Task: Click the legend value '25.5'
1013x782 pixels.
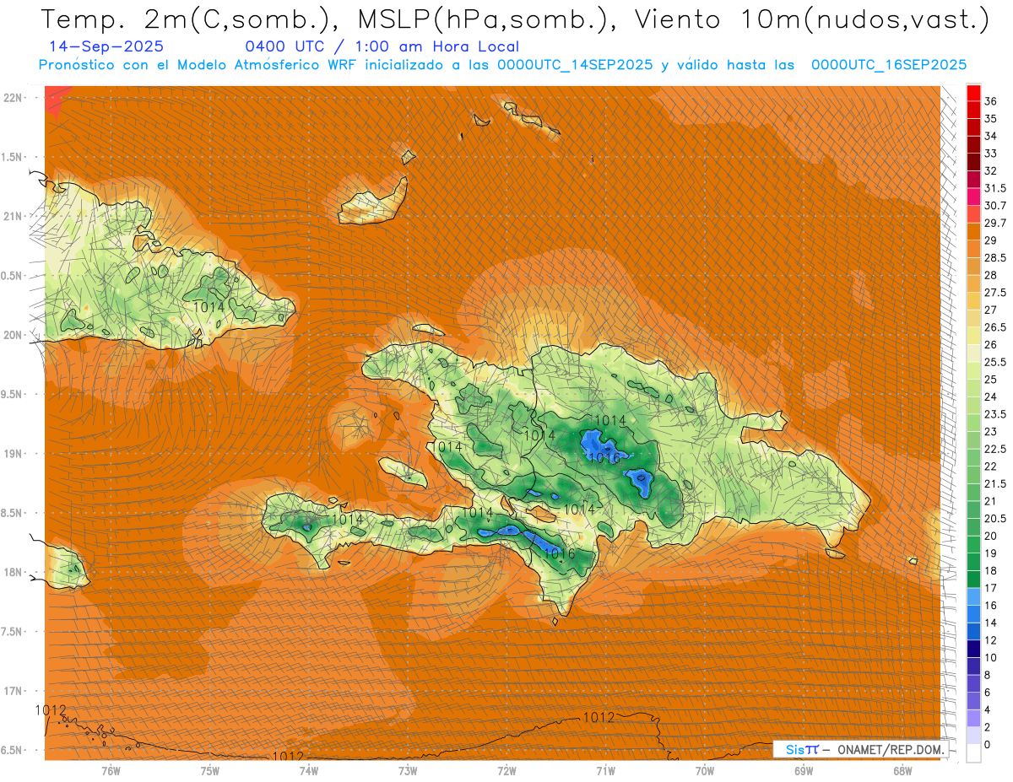Action: (x=995, y=362)
